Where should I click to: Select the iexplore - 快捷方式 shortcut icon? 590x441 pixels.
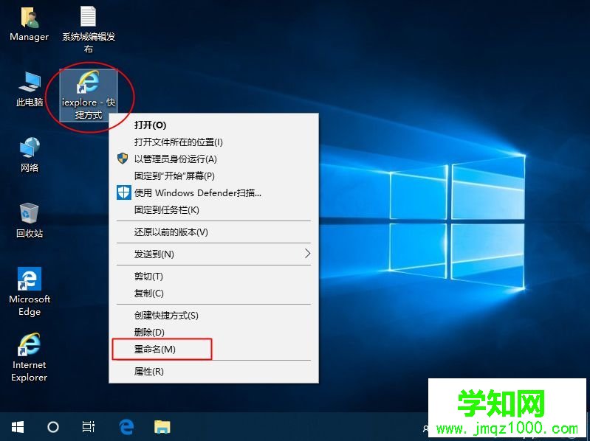[89, 95]
